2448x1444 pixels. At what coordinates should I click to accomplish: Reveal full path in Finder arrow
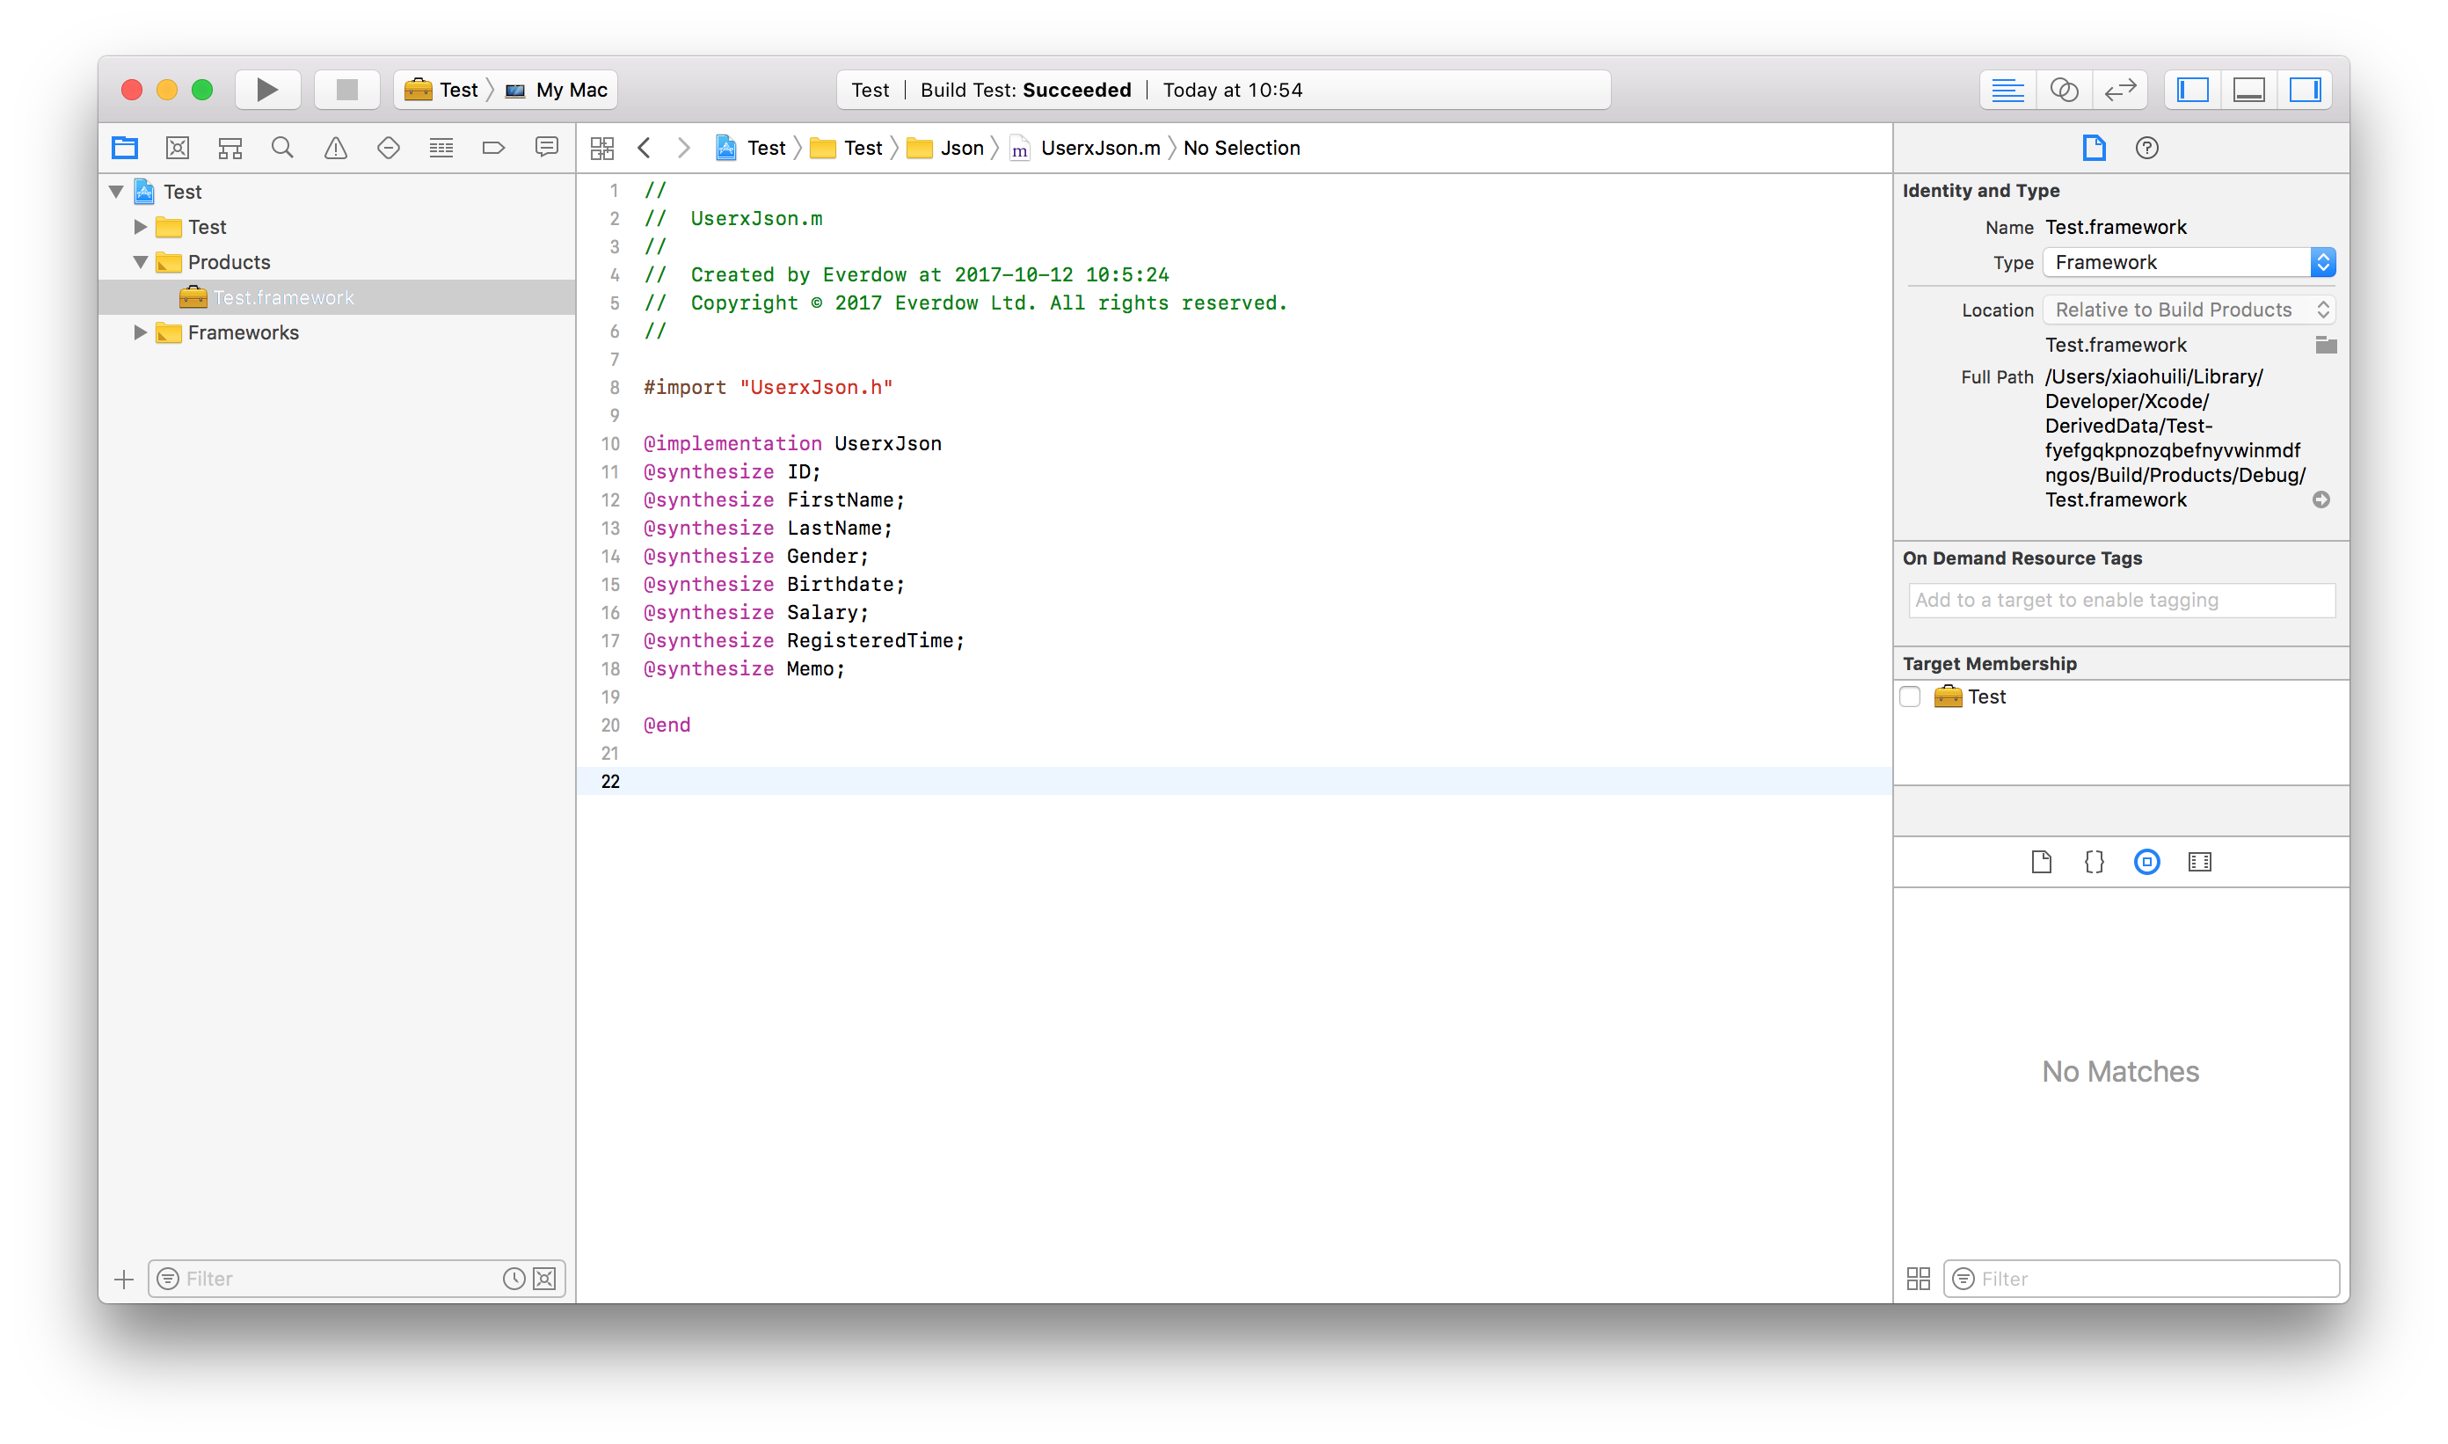tap(2320, 500)
